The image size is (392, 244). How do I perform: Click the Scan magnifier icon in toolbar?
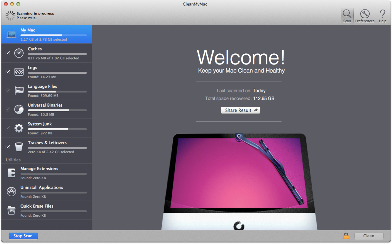tap(347, 14)
